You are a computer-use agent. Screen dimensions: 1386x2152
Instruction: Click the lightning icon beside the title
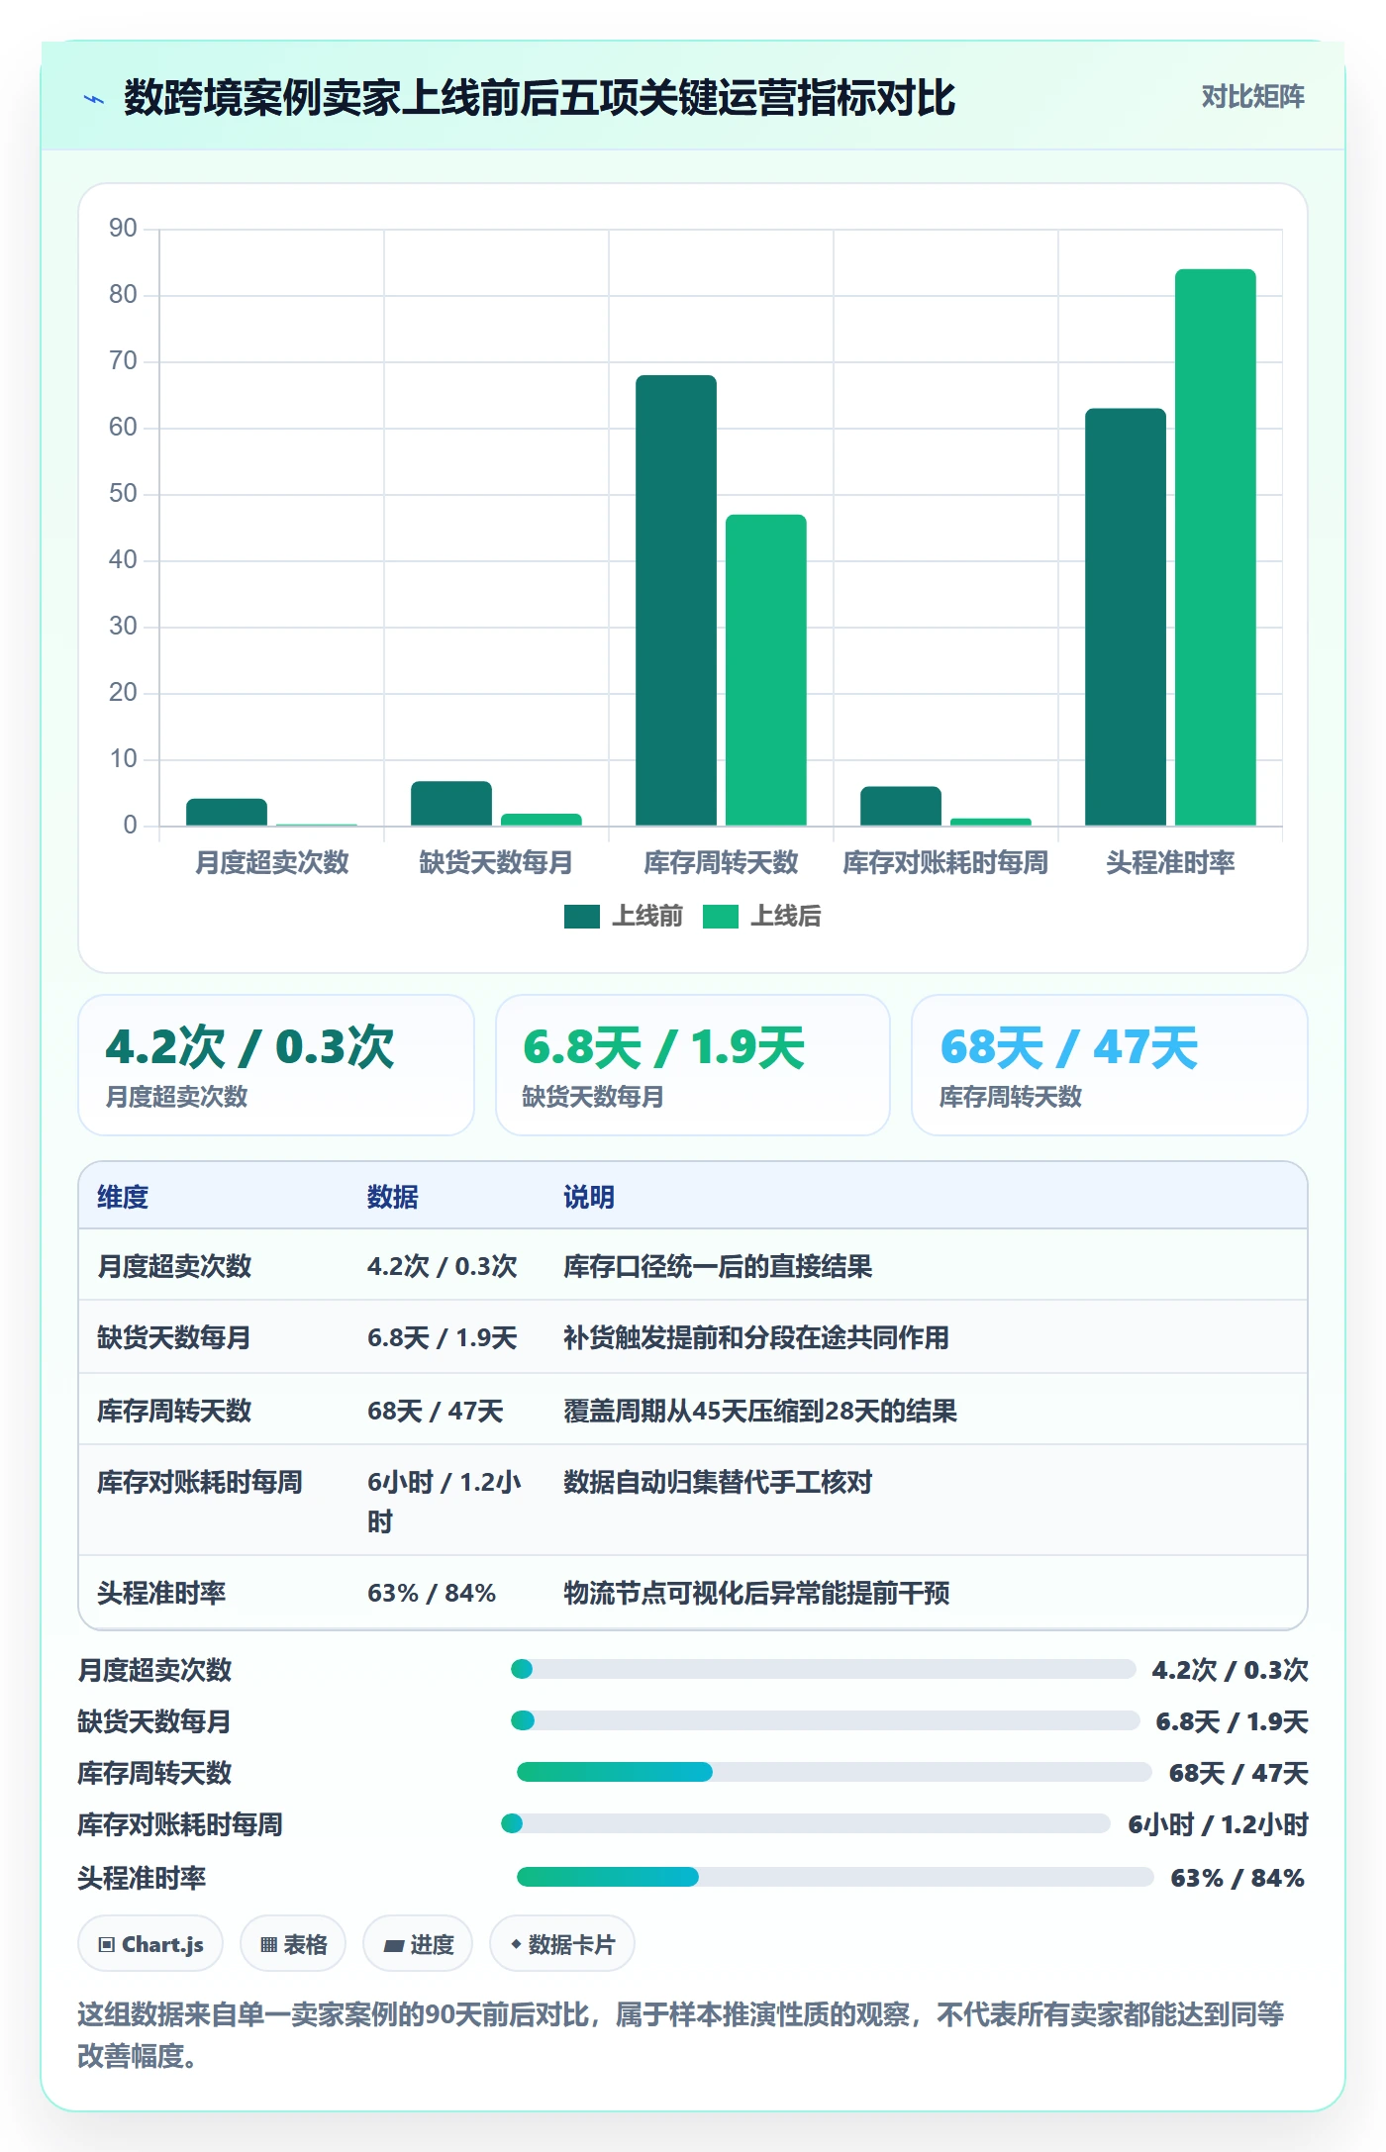94,99
